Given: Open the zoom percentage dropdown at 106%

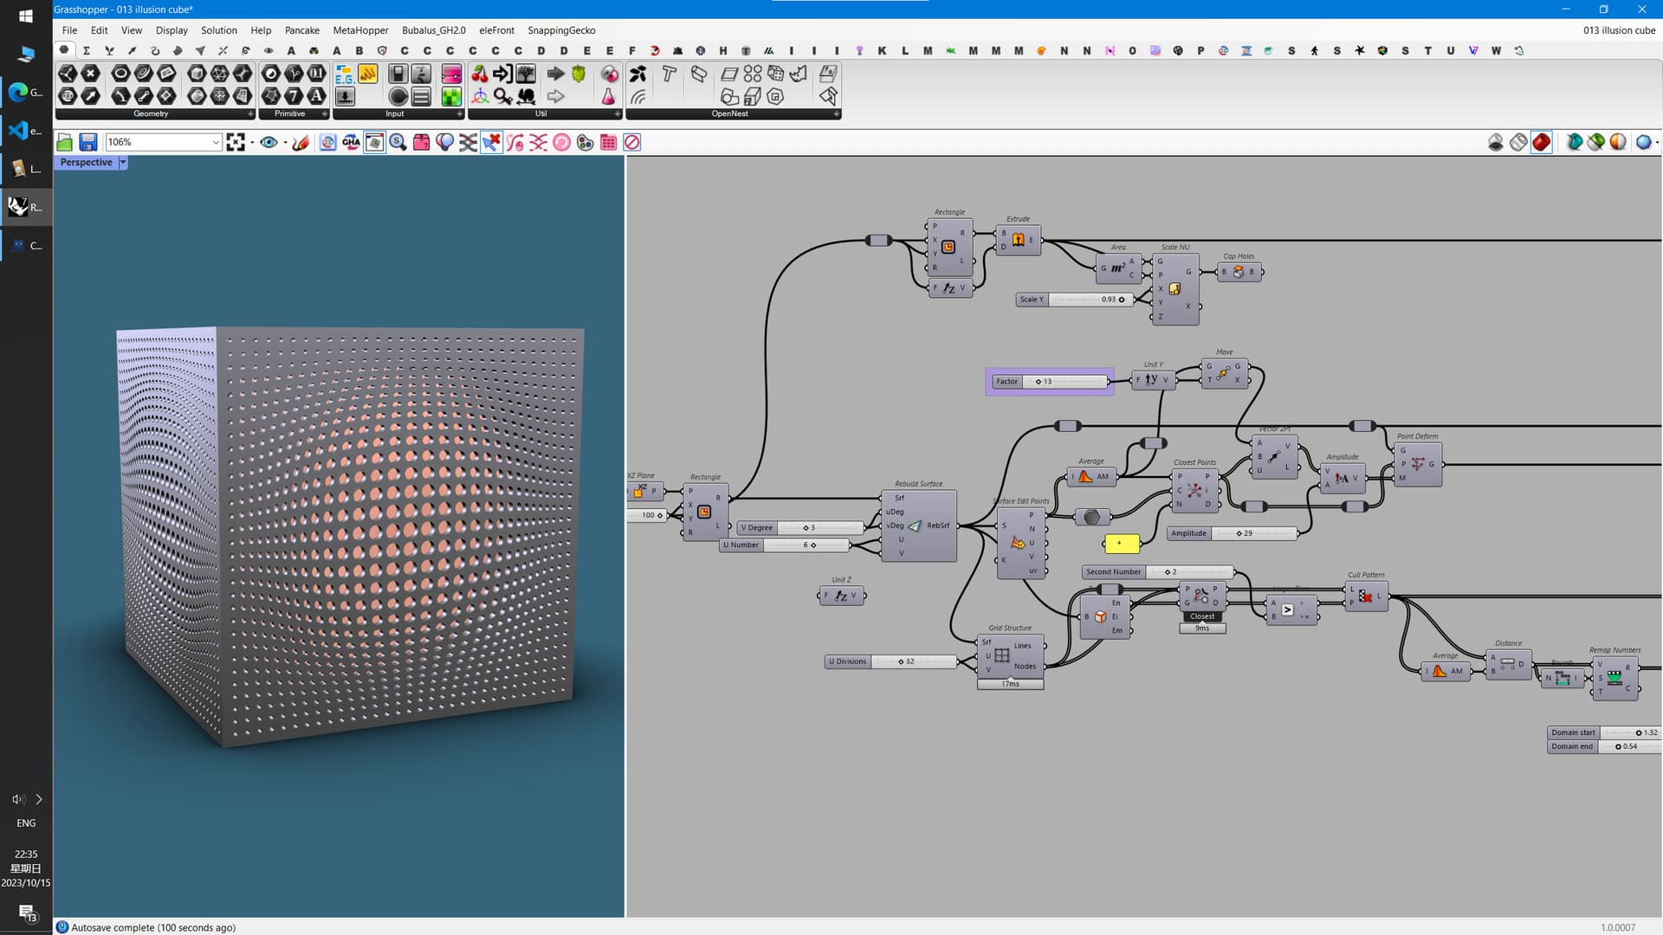Looking at the screenshot, I should [216, 142].
